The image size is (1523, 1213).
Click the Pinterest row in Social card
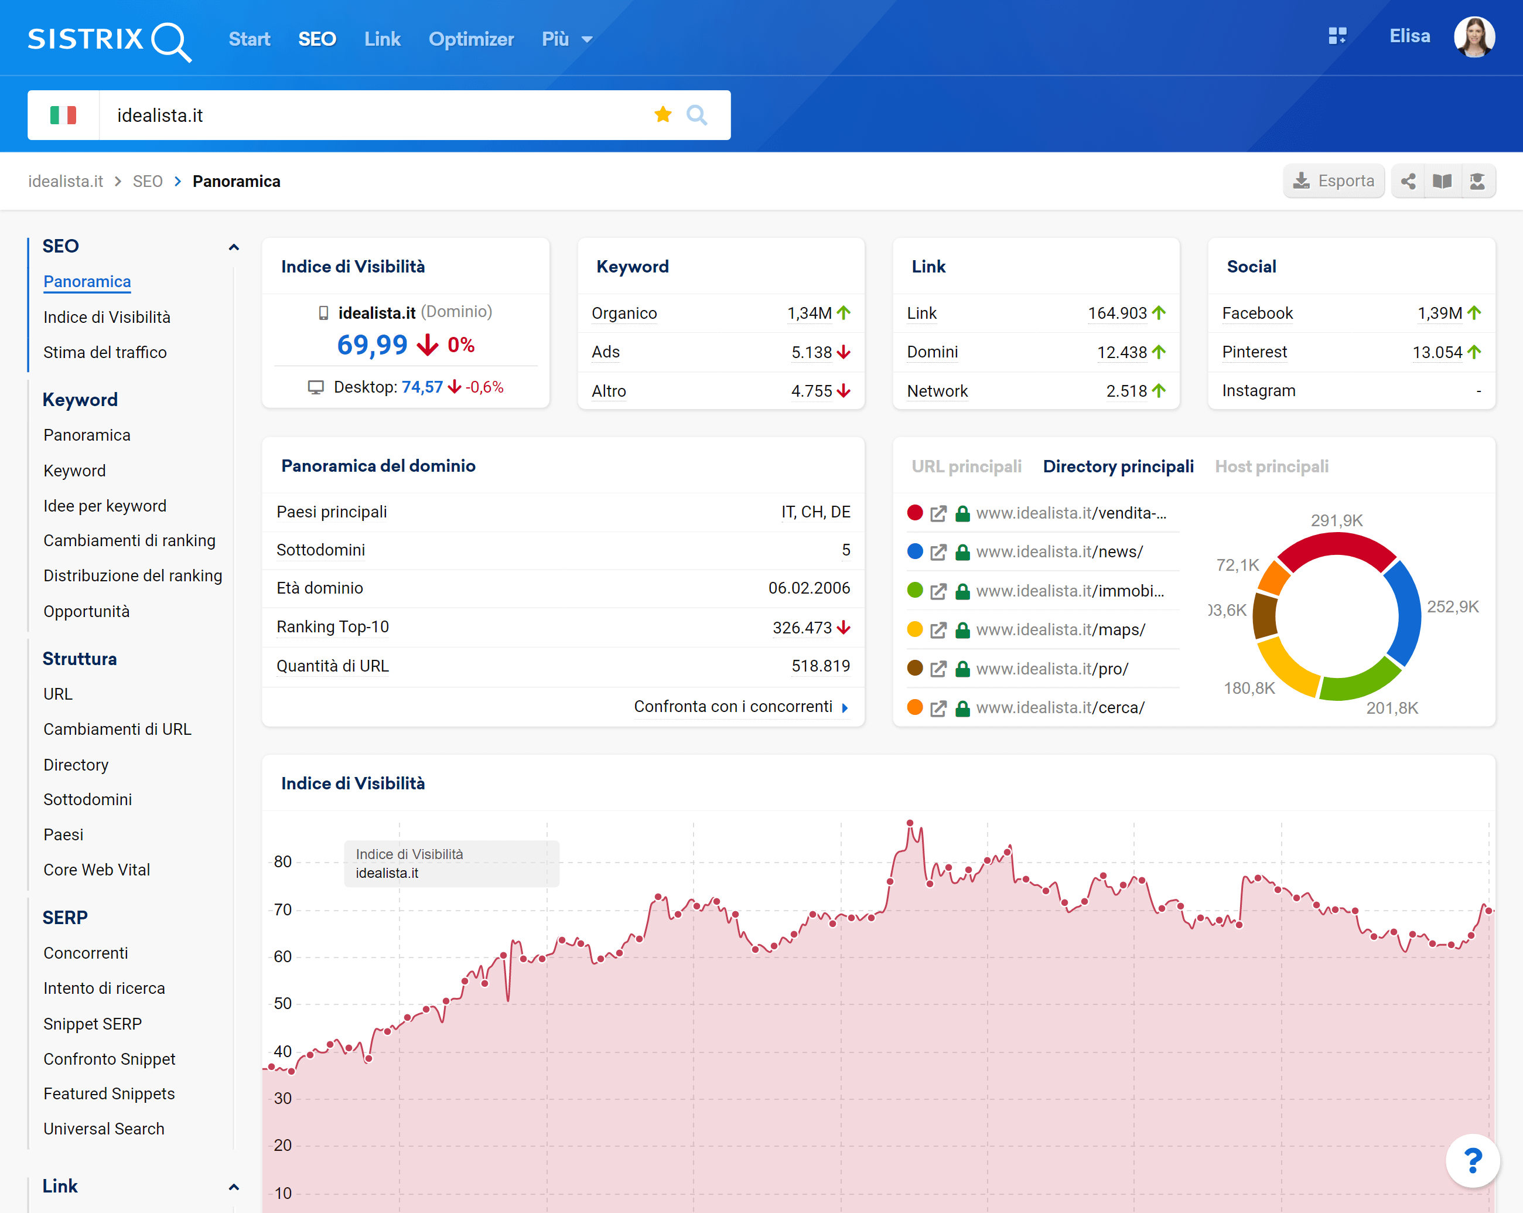pyautogui.click(x=1351, y=353)
